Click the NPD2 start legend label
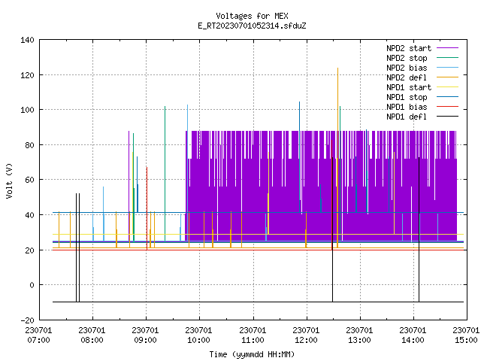This screenshot has height=361, width=481. coord(409,48)
